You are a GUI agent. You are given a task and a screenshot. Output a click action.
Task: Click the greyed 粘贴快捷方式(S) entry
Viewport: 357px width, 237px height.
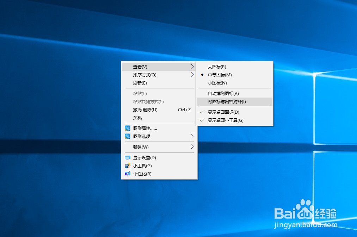pos(159,102)
